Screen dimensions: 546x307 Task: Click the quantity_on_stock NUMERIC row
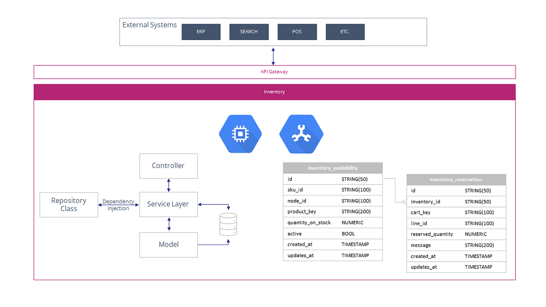click(333, 222)
